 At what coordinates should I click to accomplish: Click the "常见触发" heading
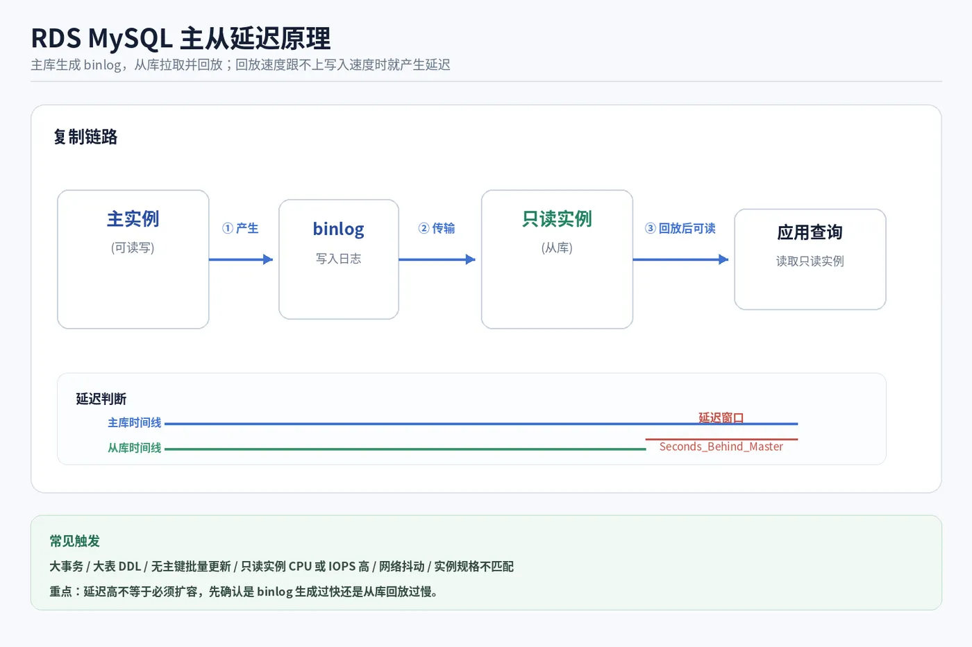tap(75, 541)
